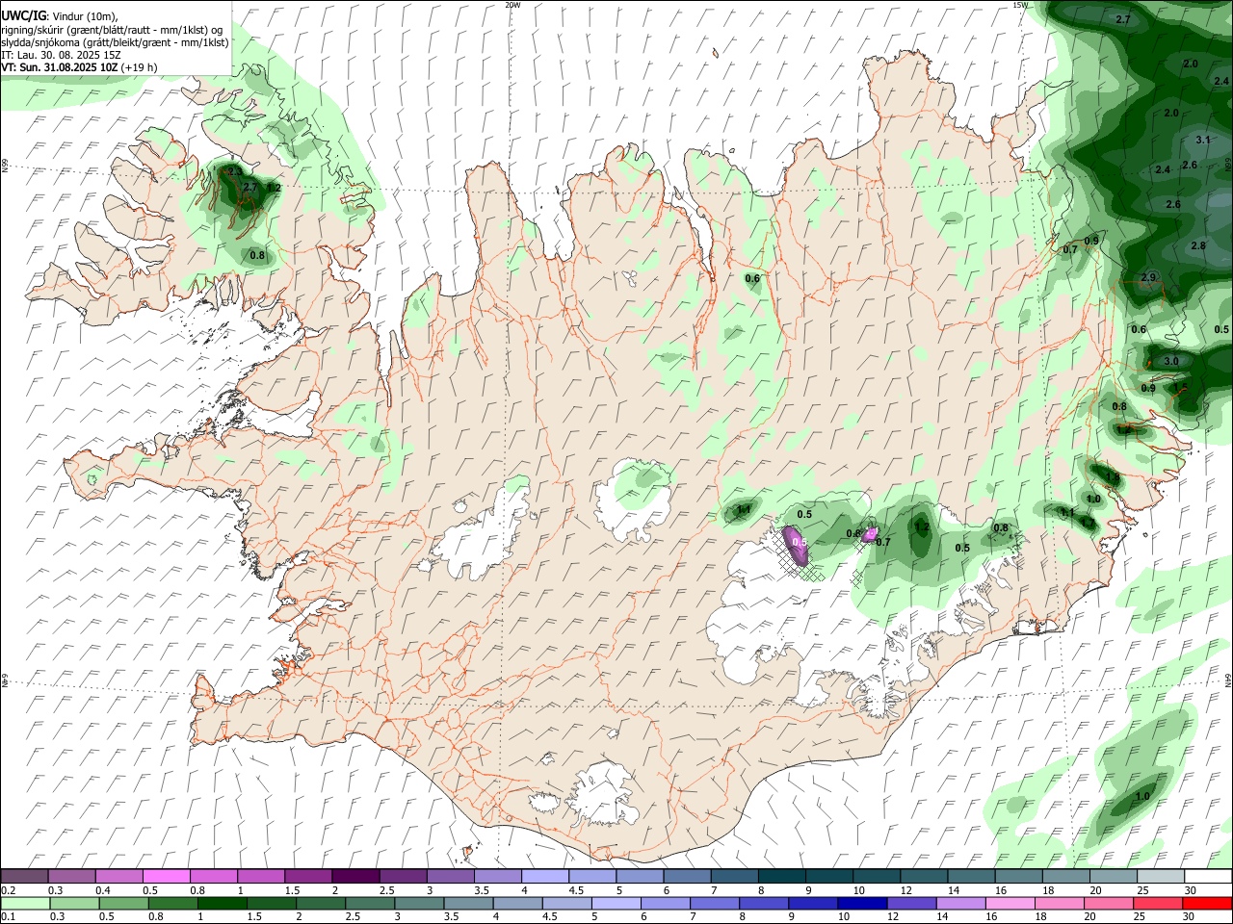Pick the 4–4.5 pale lavender swatch, upper legend

tap(544, 877)
